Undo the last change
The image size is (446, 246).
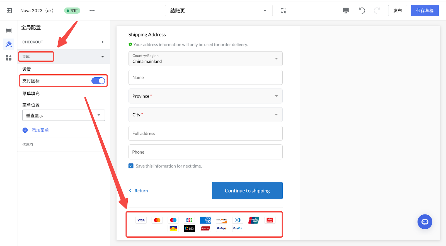click(362, 11)
